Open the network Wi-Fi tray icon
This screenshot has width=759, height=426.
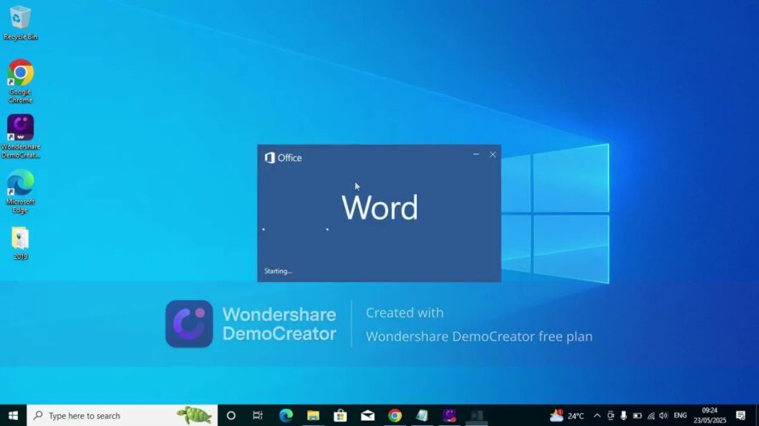[x=651, y=416]
